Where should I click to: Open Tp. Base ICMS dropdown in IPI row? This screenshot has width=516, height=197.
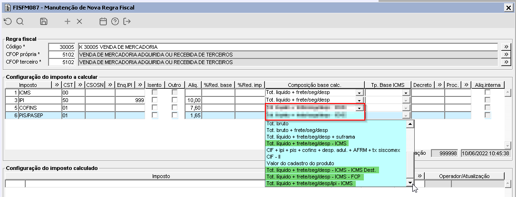[x=406, y=100]
